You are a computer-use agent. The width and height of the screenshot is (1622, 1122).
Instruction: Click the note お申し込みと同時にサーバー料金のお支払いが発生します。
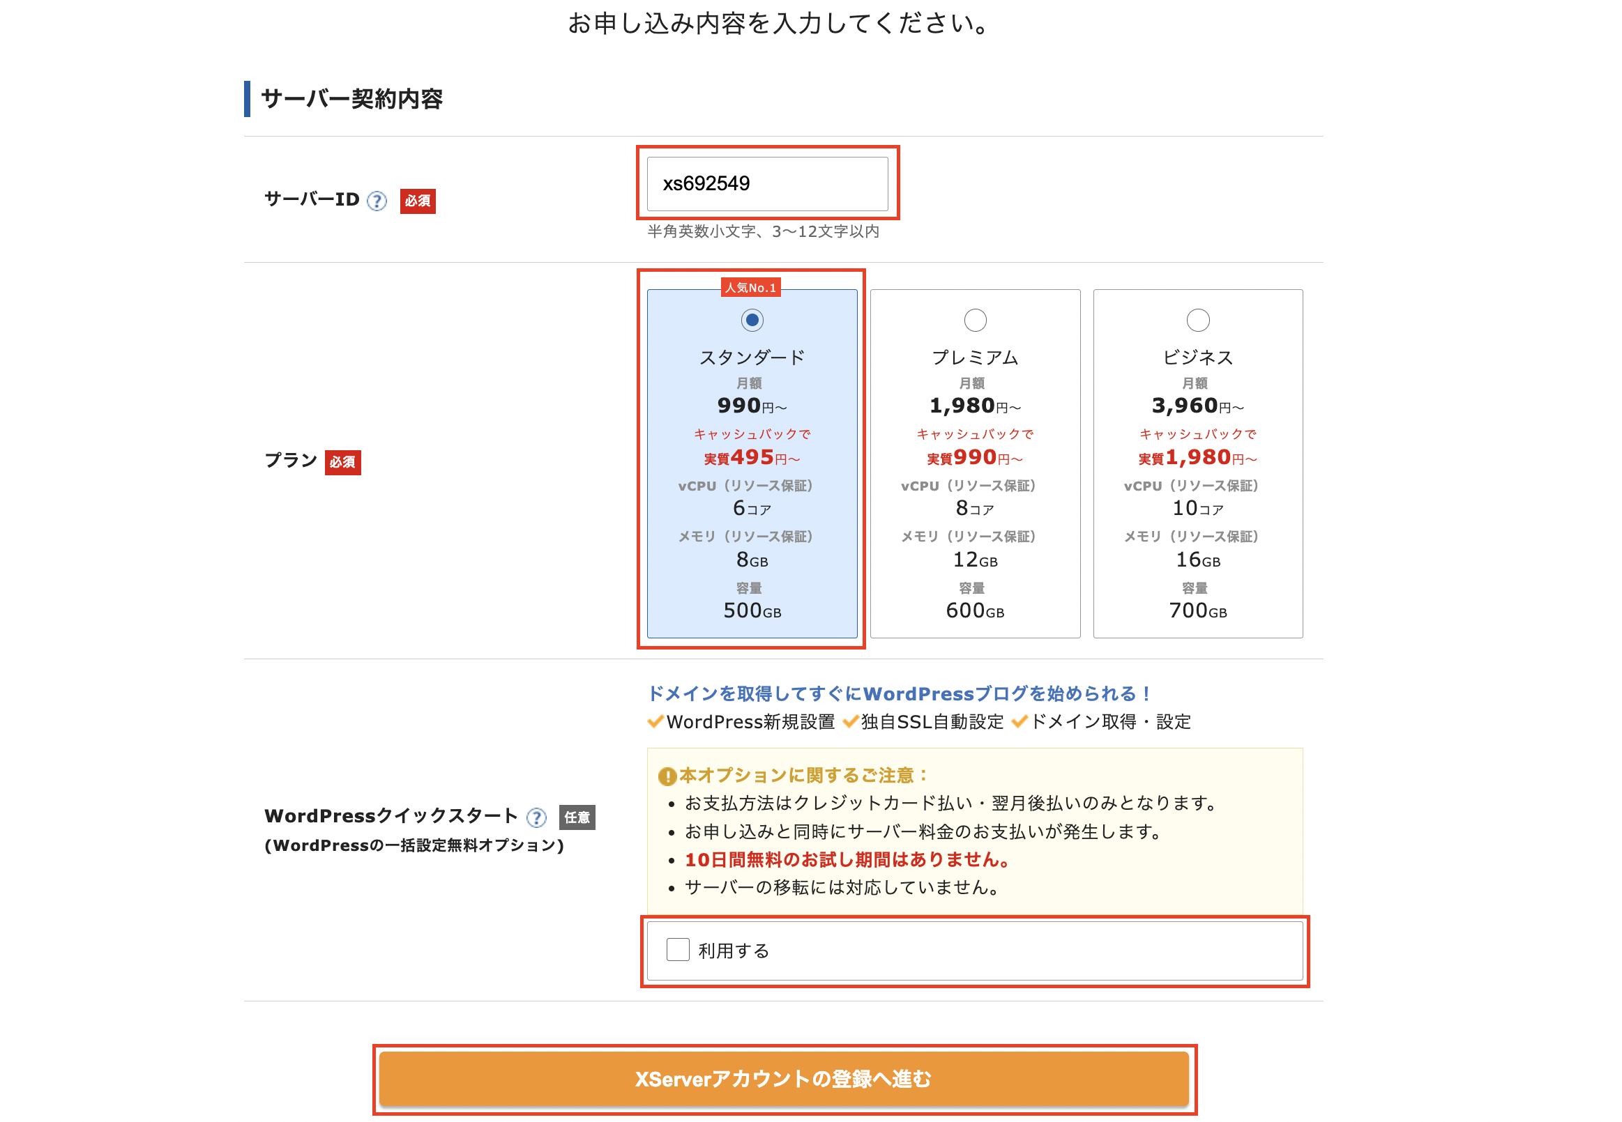tap(924, 832)
